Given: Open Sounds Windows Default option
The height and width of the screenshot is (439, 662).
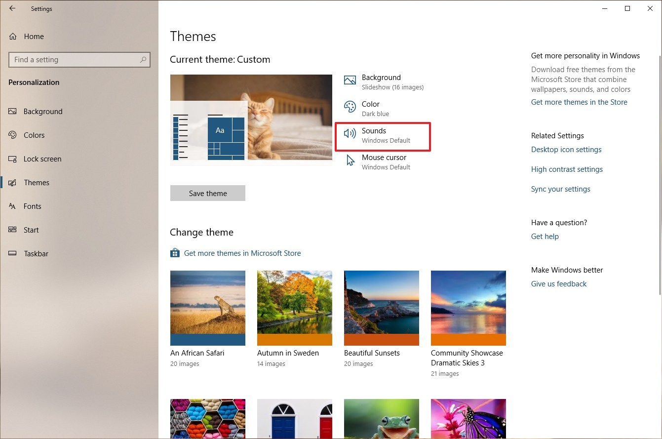Looking at the screenshot, I should click(383, 136).
